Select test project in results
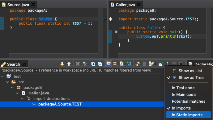This screenshot has height=120, width=213. [x=17, y=76]
